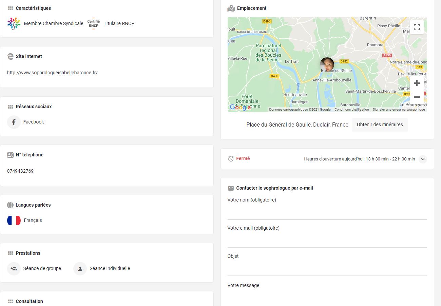The width and height of the screenshot is (441, 306).
Task: Zoom out on the map
Action: click(417, 97)
